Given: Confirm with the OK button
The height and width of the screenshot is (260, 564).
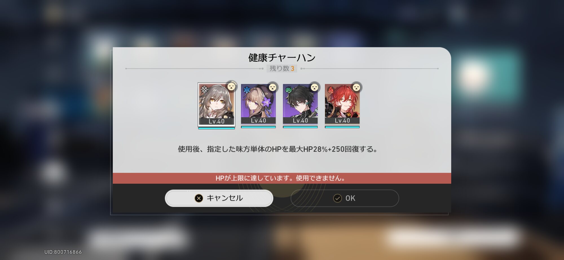Looking at the screenshot, I should coord(345,198).
